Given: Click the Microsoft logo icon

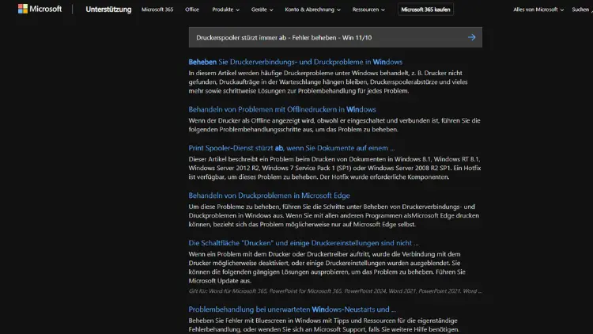Looking at the screenshot, I should (x=23, y=9).
